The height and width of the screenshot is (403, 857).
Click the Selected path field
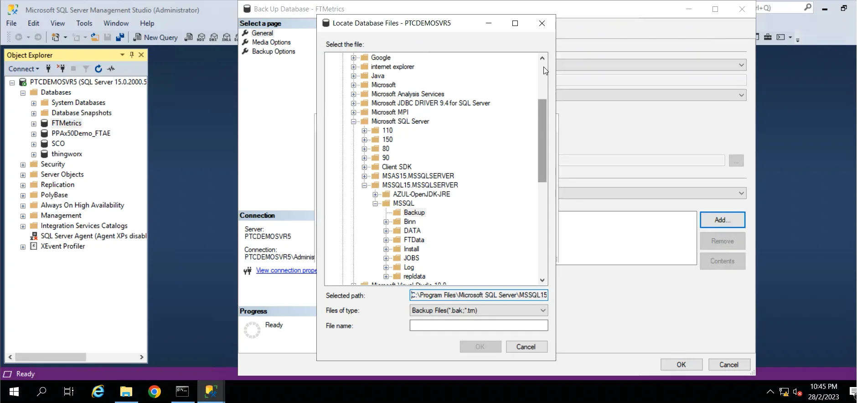pos(479,295)
